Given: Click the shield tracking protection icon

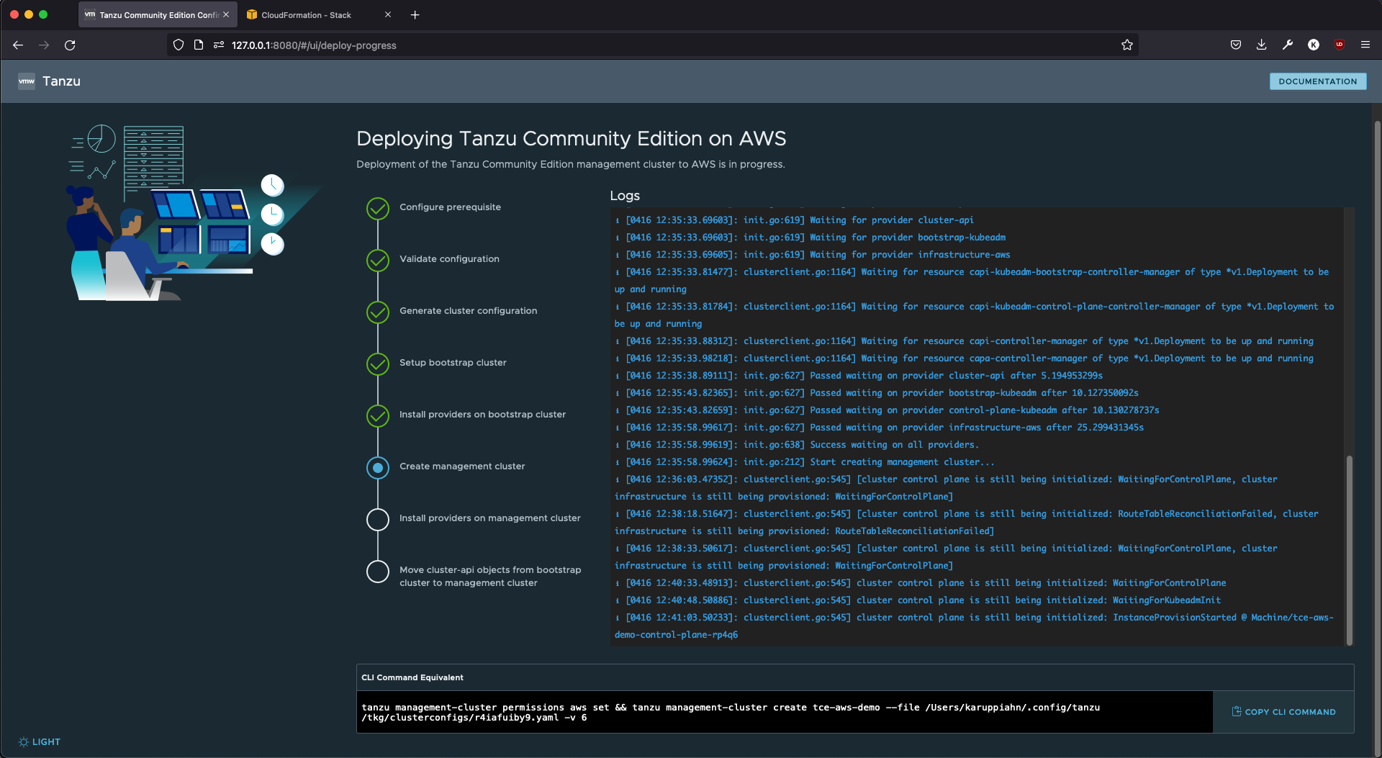Looking at the screenshot, I should 179,45.
